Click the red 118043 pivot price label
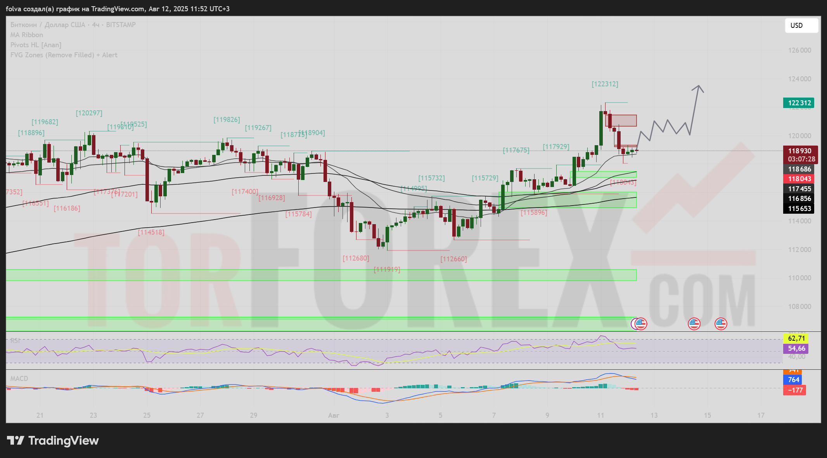 [799, 179]
